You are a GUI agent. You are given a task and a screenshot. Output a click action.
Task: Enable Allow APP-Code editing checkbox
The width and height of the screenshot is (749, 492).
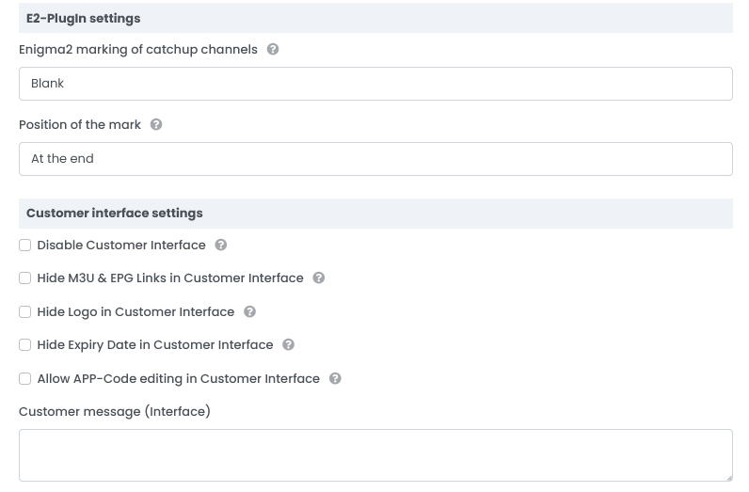(x=25, y=379)
